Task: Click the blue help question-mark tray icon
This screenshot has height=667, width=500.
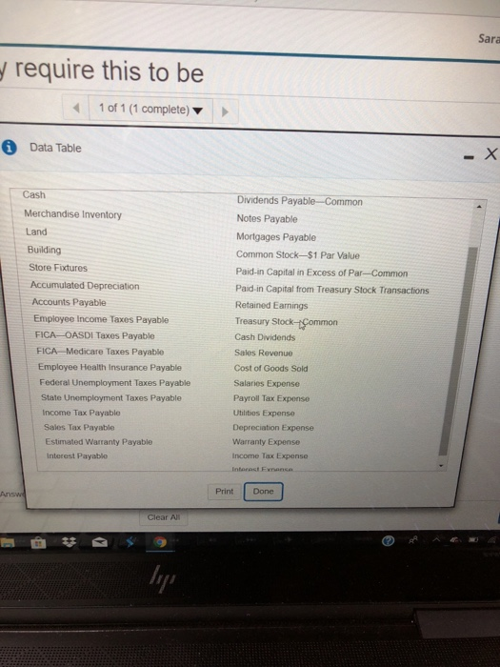Action: point(388,540)
